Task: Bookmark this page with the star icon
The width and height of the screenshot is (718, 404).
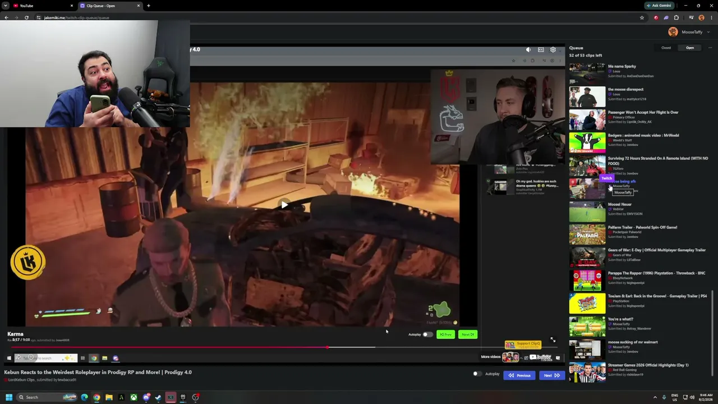Action: point(642,17)
